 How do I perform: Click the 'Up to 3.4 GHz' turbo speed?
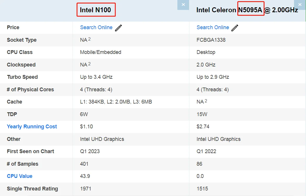pos(96,77)
